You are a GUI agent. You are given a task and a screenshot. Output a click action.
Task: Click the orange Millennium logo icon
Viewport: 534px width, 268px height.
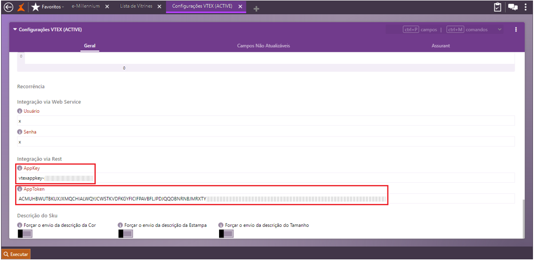[x=21, y=7]
